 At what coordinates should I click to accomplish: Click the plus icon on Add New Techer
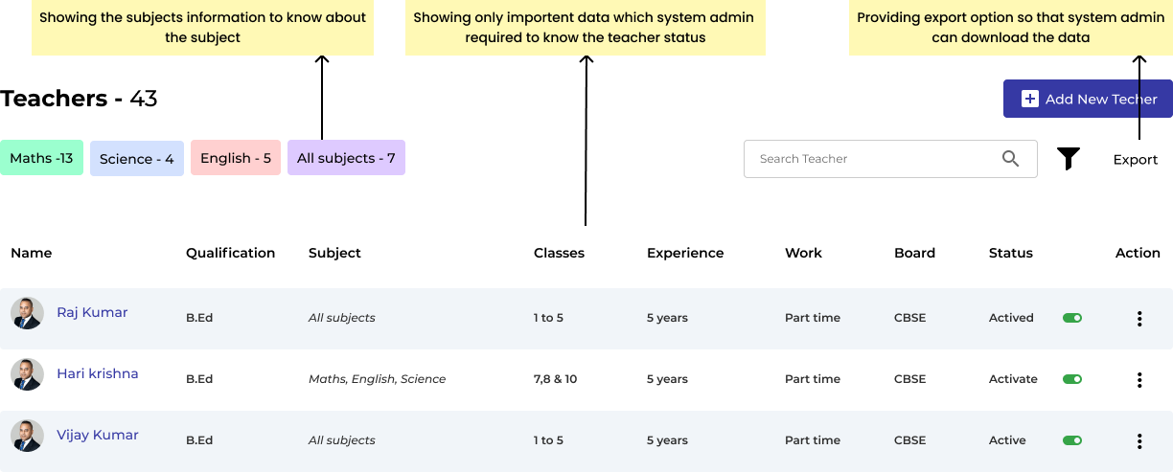1030,99
